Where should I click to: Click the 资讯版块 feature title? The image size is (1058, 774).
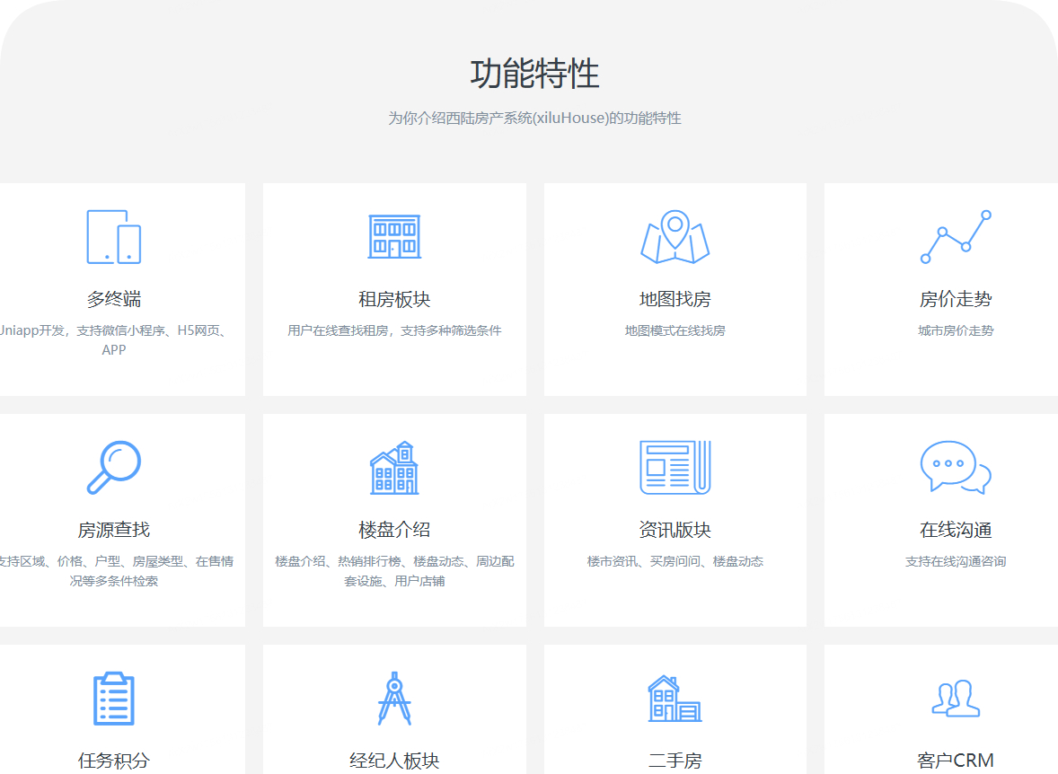674,528
